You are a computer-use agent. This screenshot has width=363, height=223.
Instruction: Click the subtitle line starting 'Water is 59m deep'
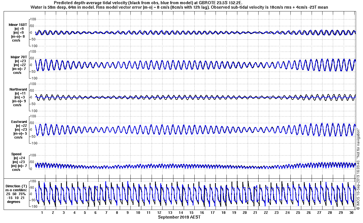pyautogui.click(x=179, y=7)
